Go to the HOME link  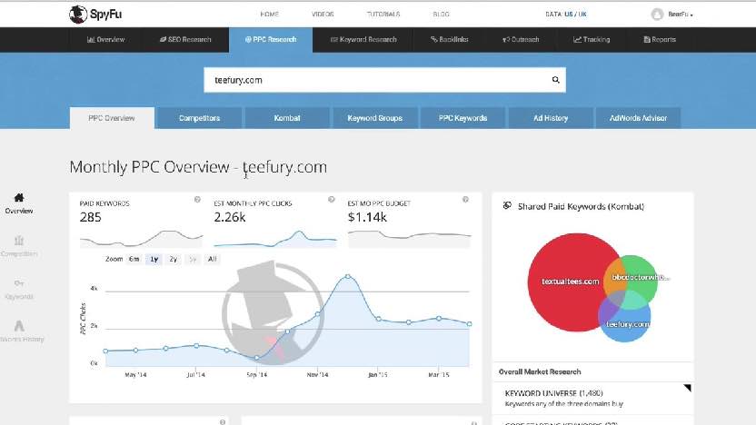[269, 15]
